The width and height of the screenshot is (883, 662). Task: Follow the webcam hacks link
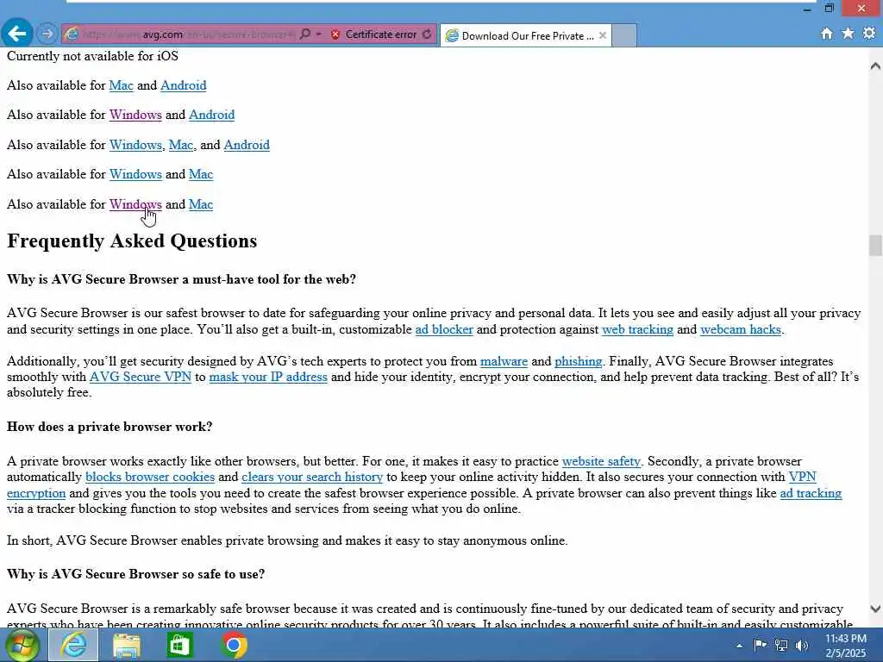pos(741,329)
